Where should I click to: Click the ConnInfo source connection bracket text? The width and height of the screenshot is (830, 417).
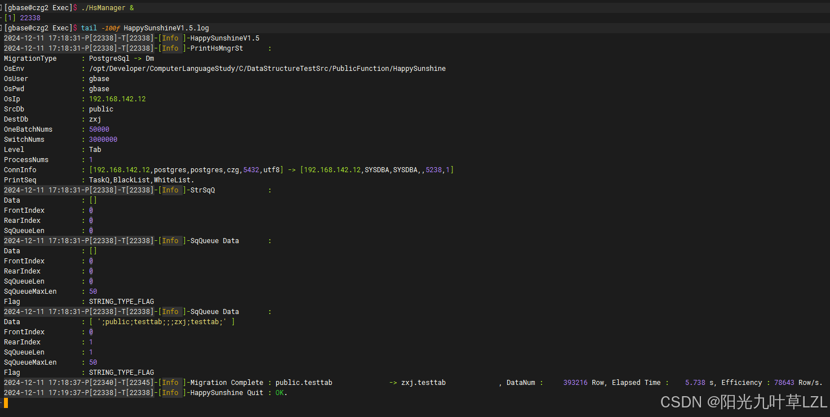[186, 170]
